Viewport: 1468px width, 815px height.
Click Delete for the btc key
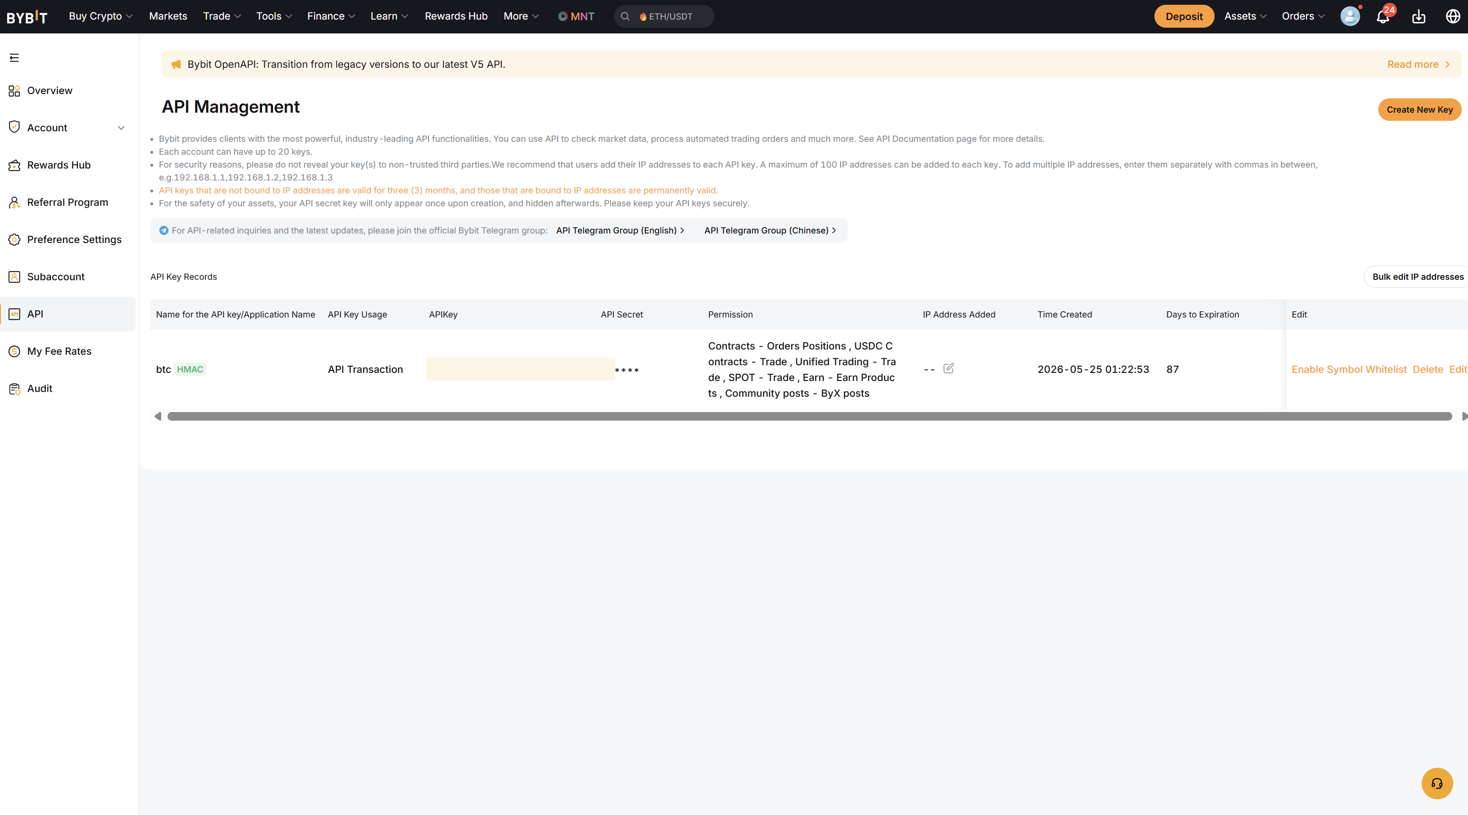1427,370
